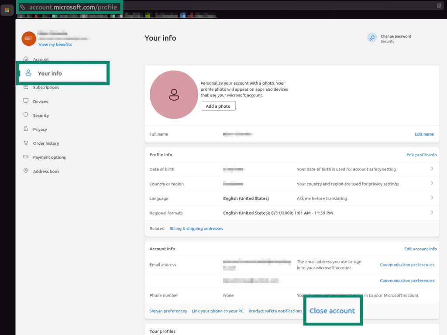The height and width of the screenshot is (335, 447).
Task: Click the site info icon in address bar
Action: click(23, 7)
